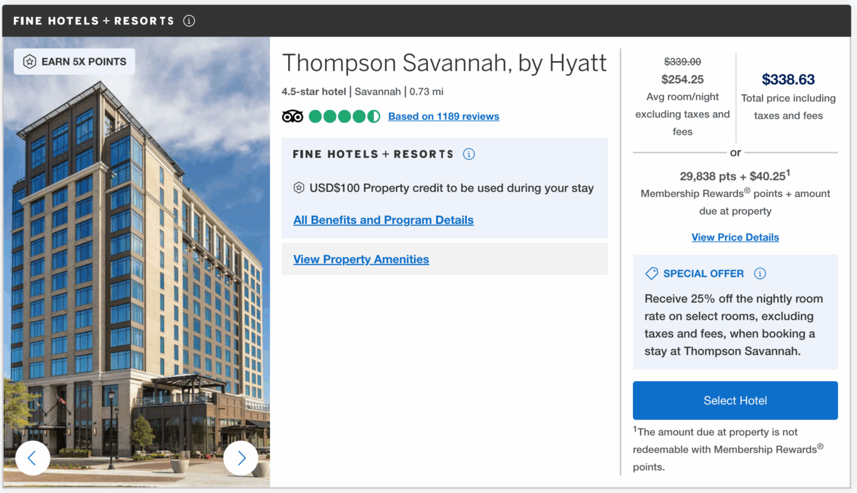The width and height of the screenshot is (857, 493).
Task: Click the $338.63 total price
Action: click(788, 80)
